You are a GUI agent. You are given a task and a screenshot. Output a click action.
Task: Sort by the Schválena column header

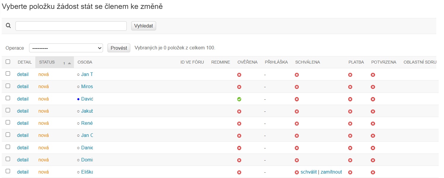pos(307,62)
